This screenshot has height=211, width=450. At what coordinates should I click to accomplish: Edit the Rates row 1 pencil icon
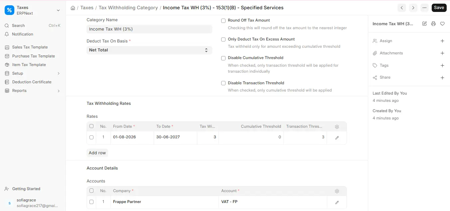337,137
